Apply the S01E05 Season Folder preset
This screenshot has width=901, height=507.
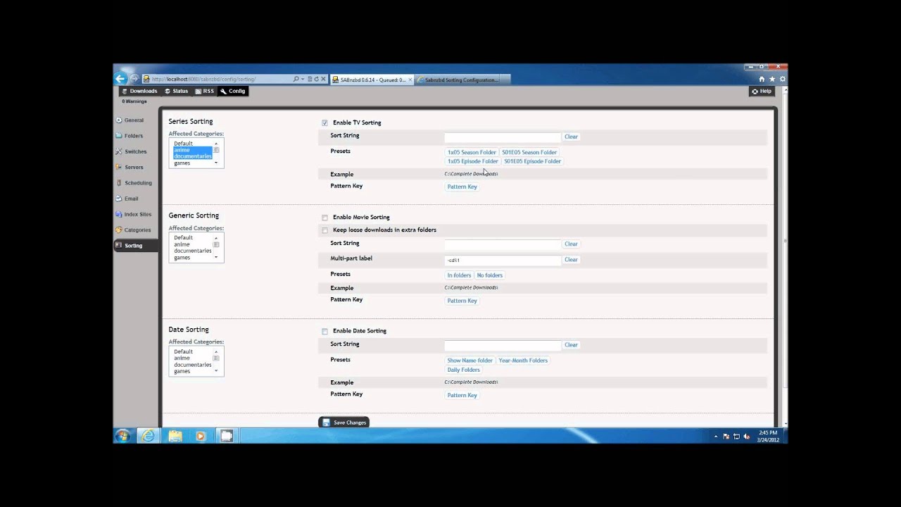(529, 152)
